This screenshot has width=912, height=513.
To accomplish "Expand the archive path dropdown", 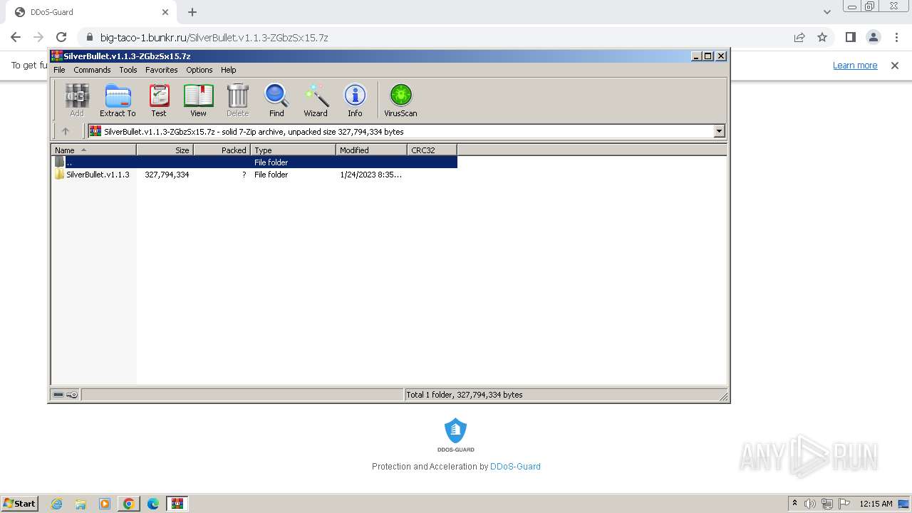I will coord(719,131).
